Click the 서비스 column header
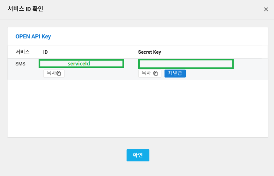 tap(23, 52)
